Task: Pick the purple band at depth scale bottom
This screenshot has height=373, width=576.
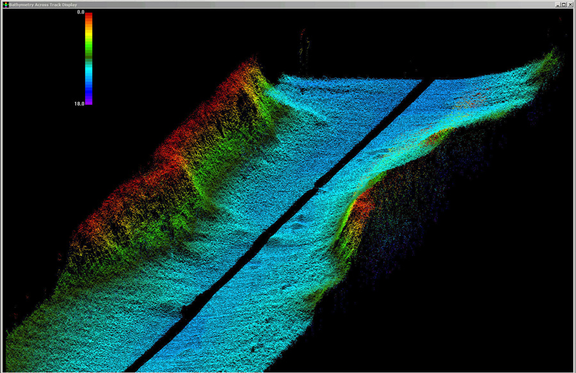Action: (89, 100)
